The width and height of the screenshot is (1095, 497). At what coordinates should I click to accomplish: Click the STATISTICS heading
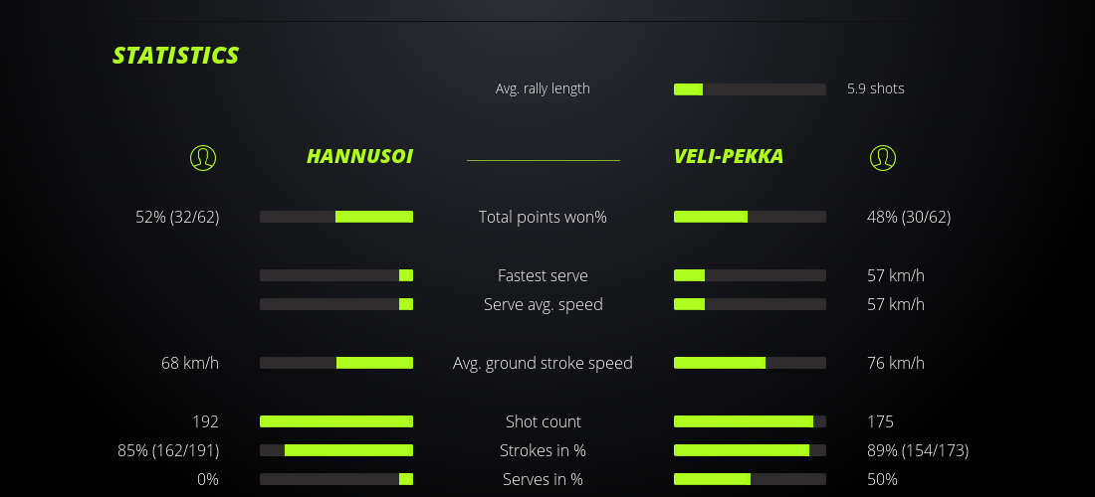click(x=176, y=56)
